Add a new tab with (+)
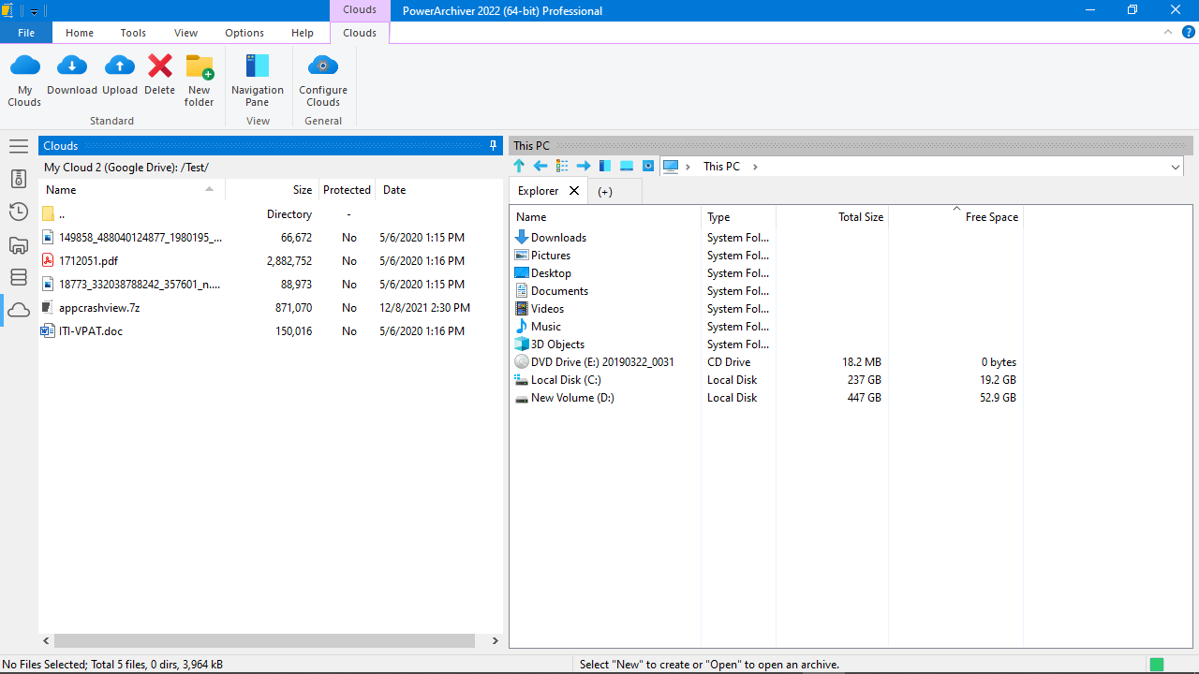Viewport: 1199px width, 674px height. [605, 192]
